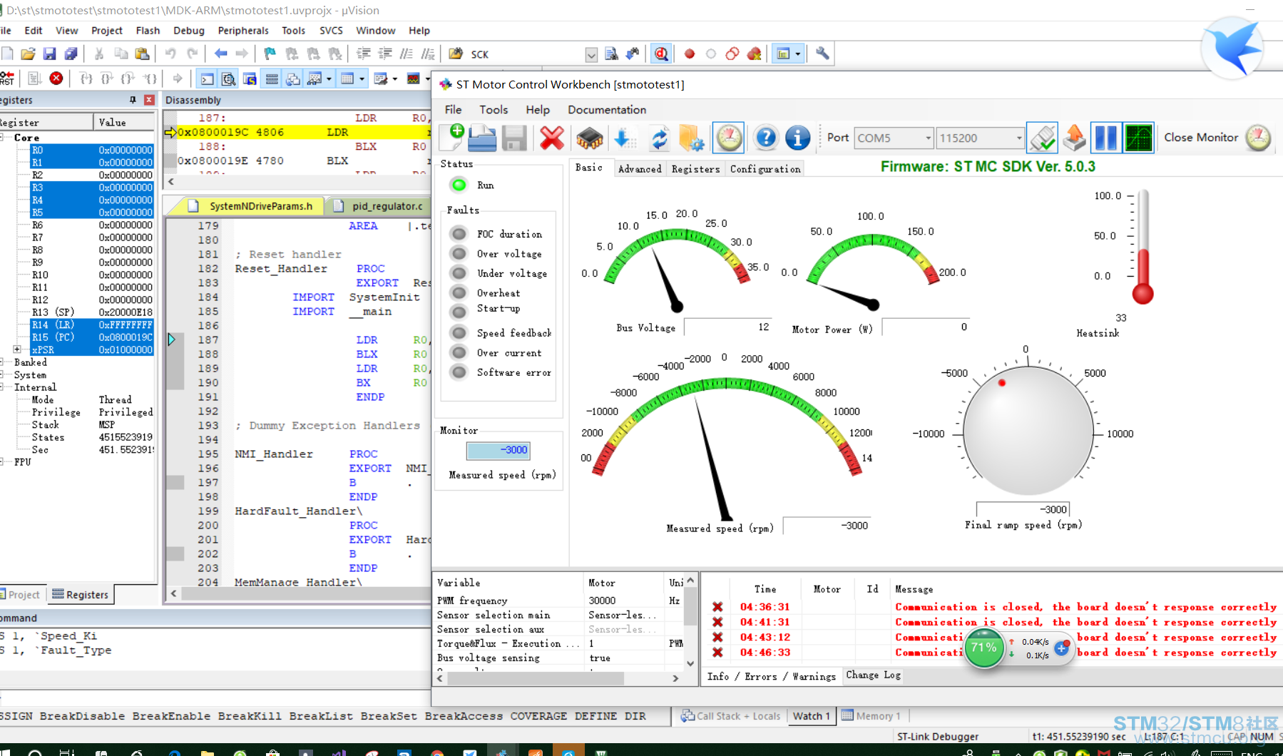Screen dimensions: 1283x756
Task: Click the blue Navigate Backwards arrow icon
Action: 221,53
